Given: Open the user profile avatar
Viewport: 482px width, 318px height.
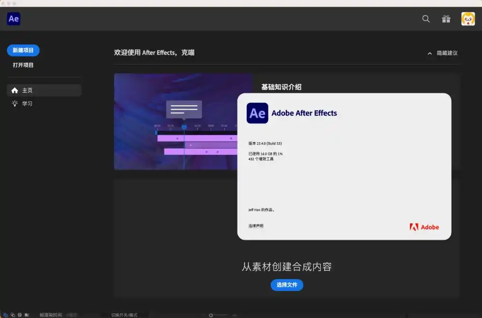Looking at the screenshot, I should (468, 19).
